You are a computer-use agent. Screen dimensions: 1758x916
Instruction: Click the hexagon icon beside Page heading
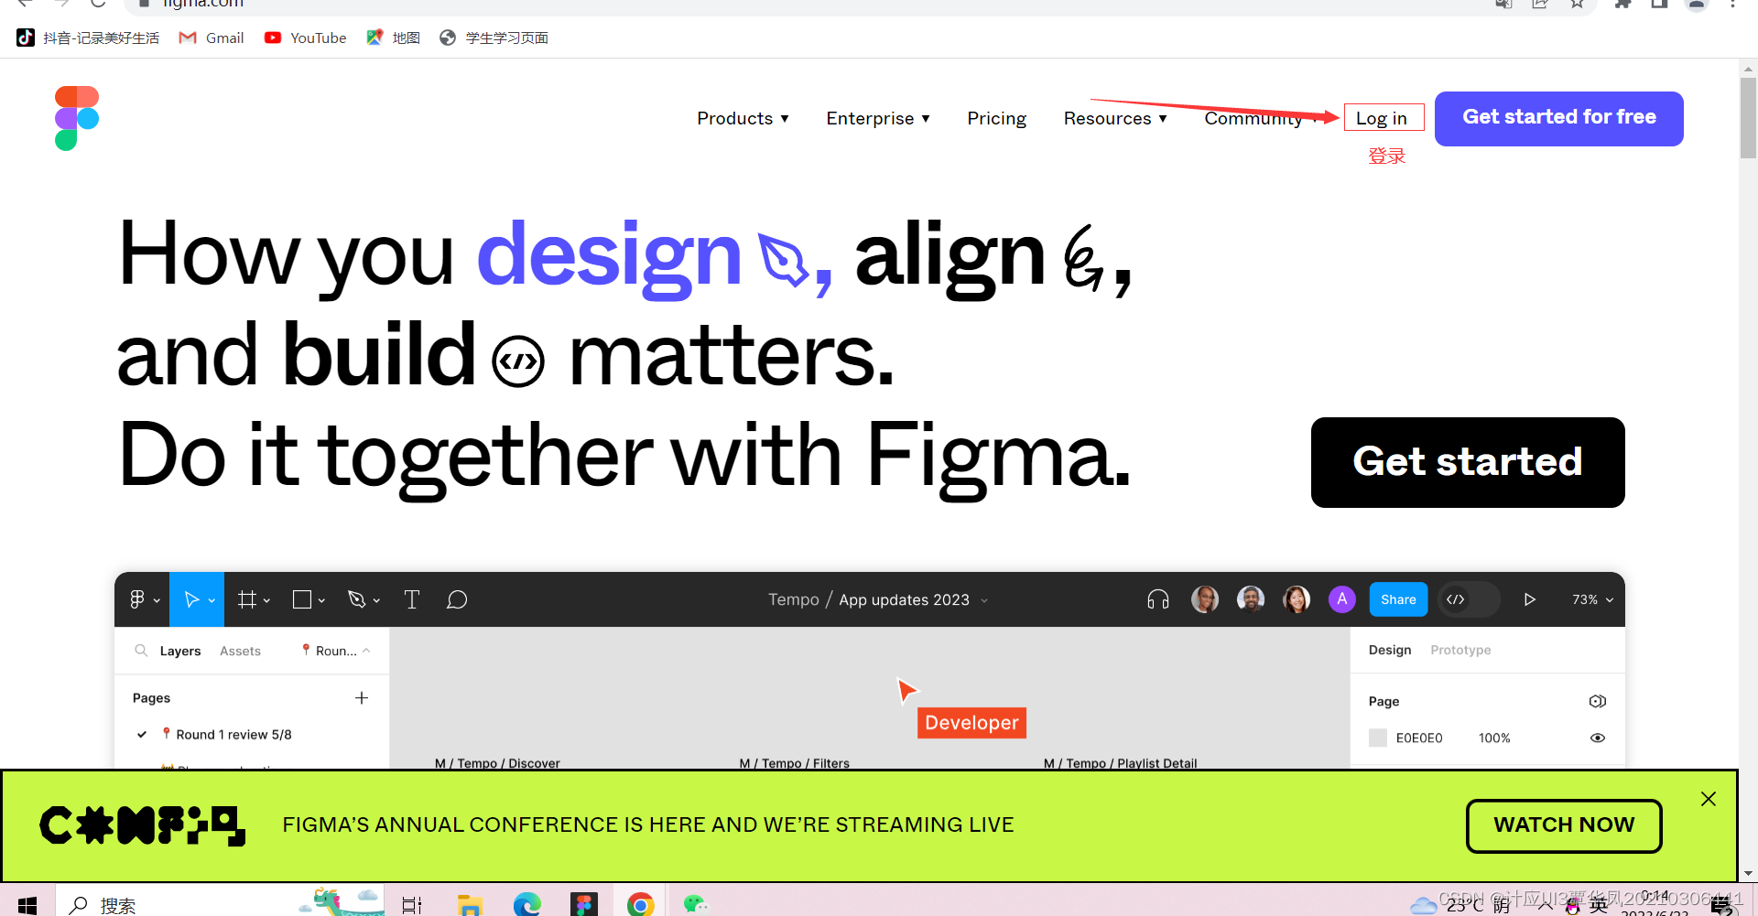click(1598, 701)
